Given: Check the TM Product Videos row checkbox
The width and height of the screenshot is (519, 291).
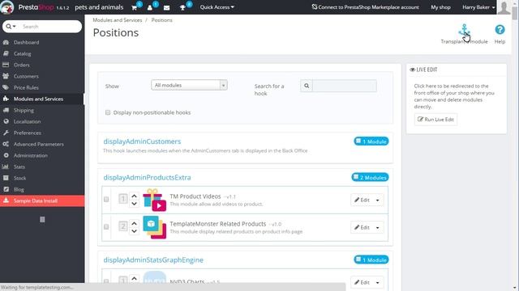Looking at the screenshot, I should [106, 200].
